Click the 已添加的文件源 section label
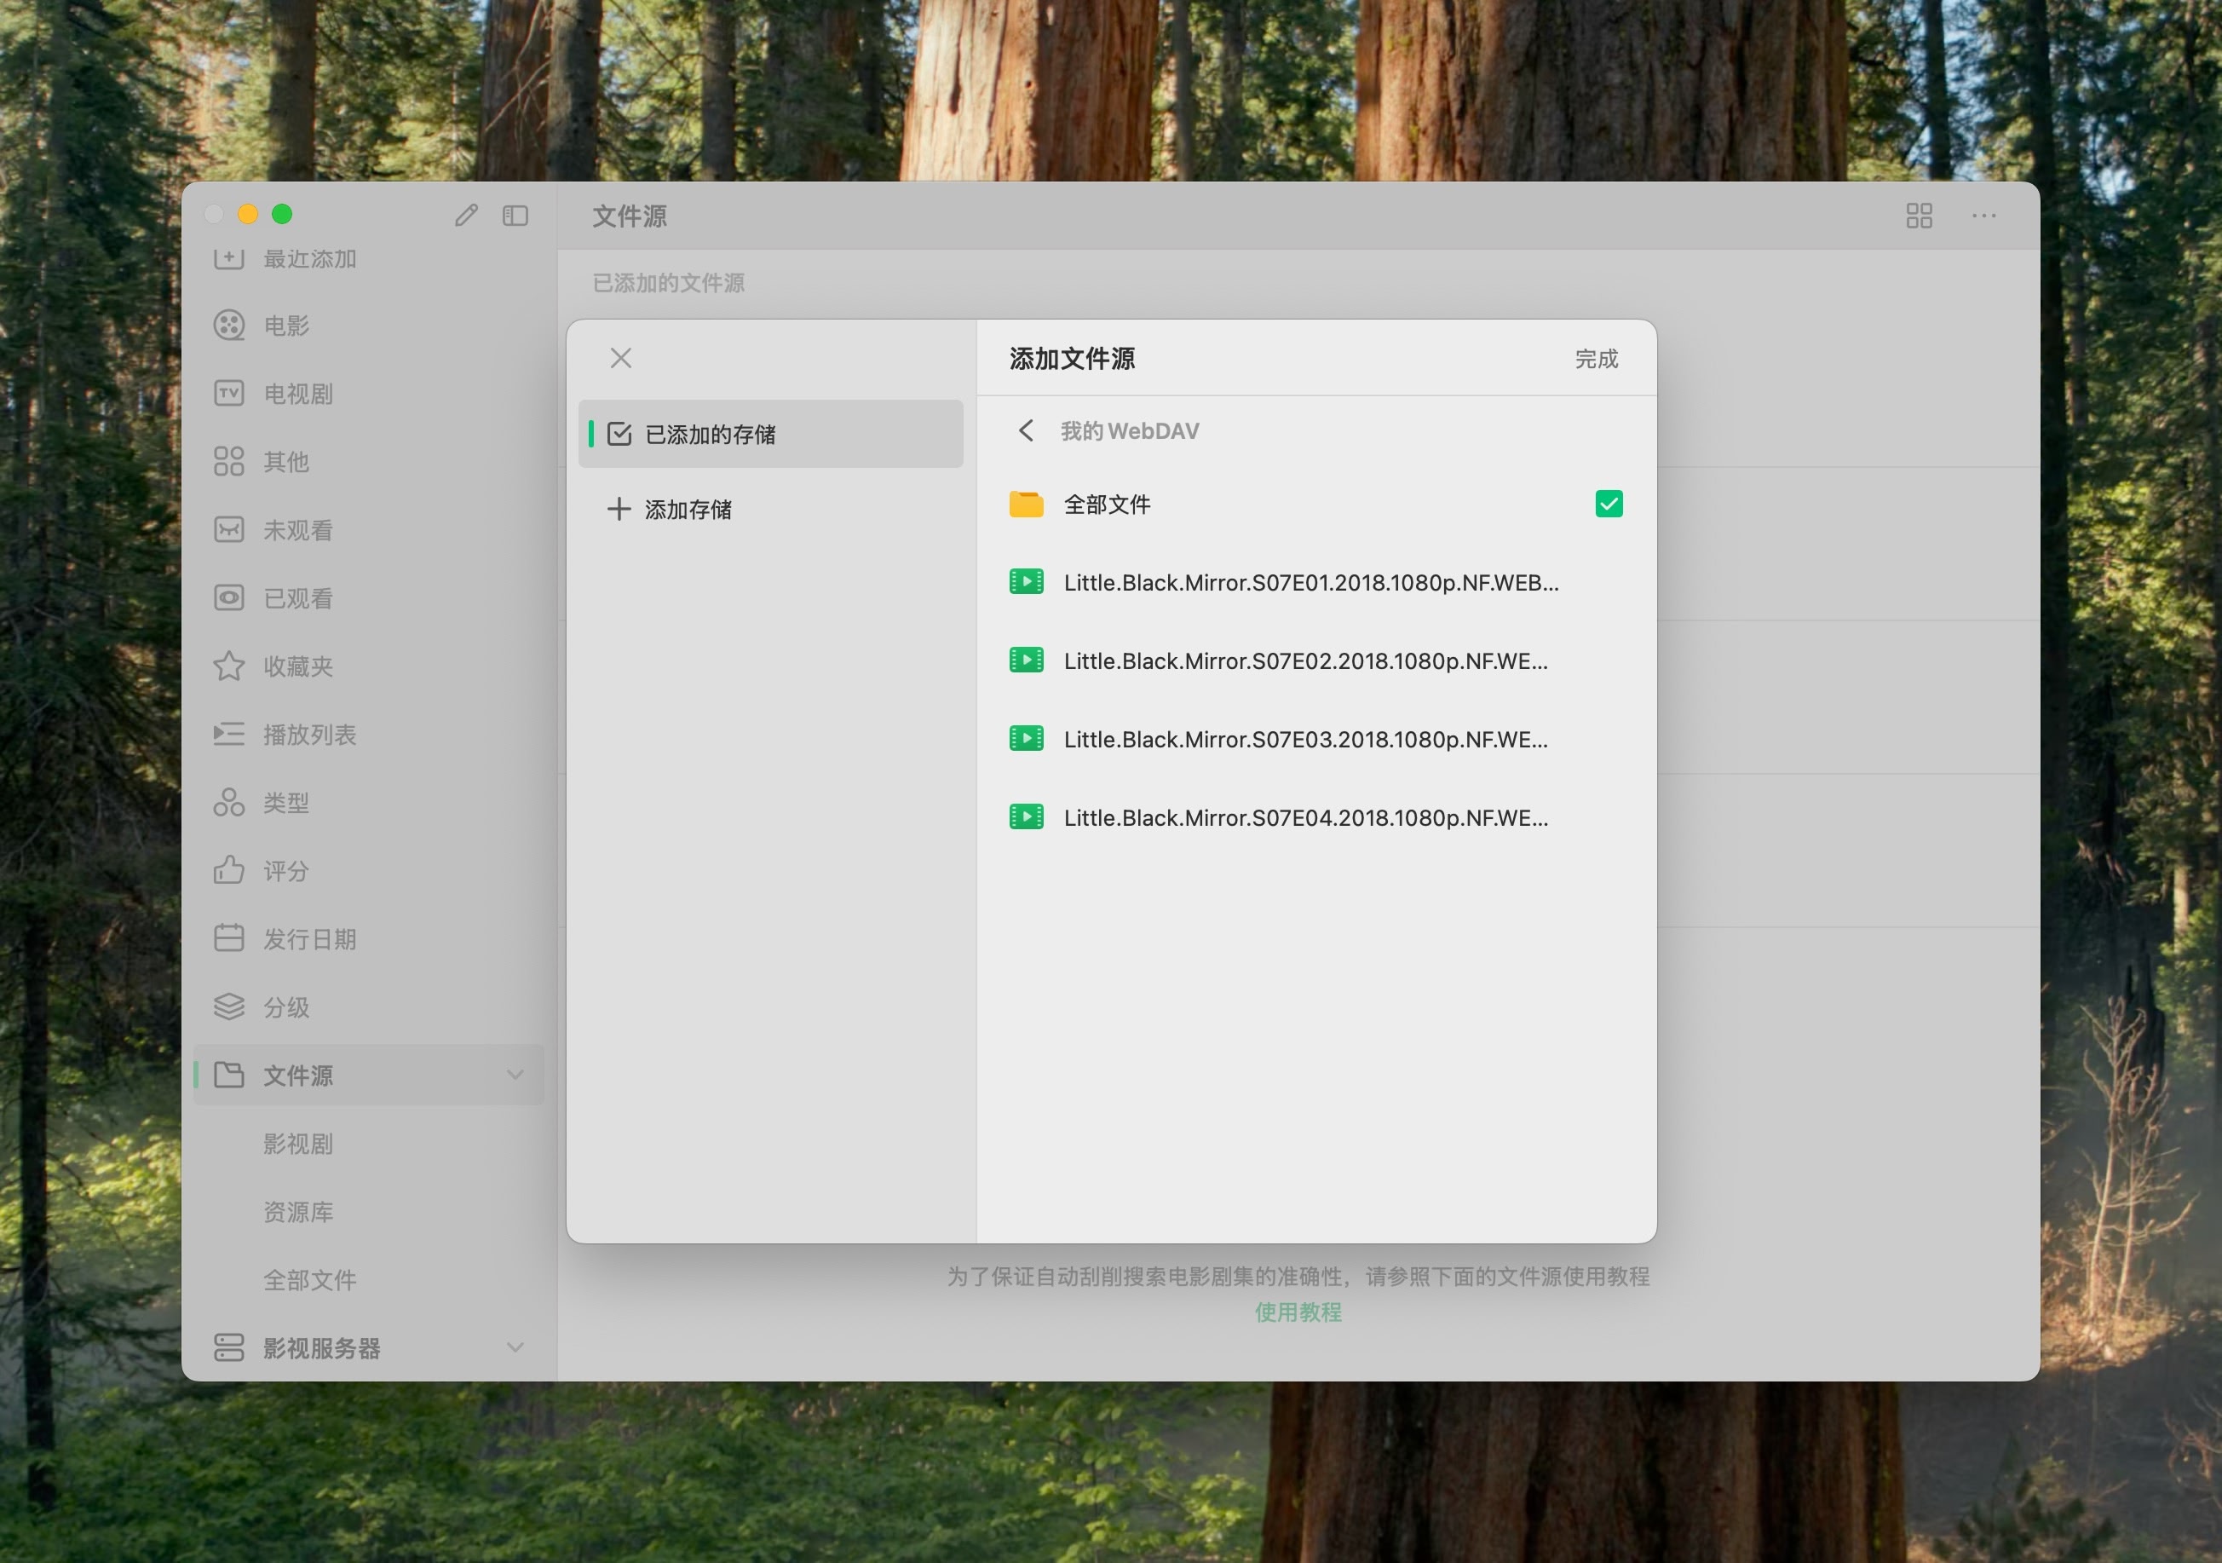The height and width of the screenshot is (1563, 2222). 668,283
